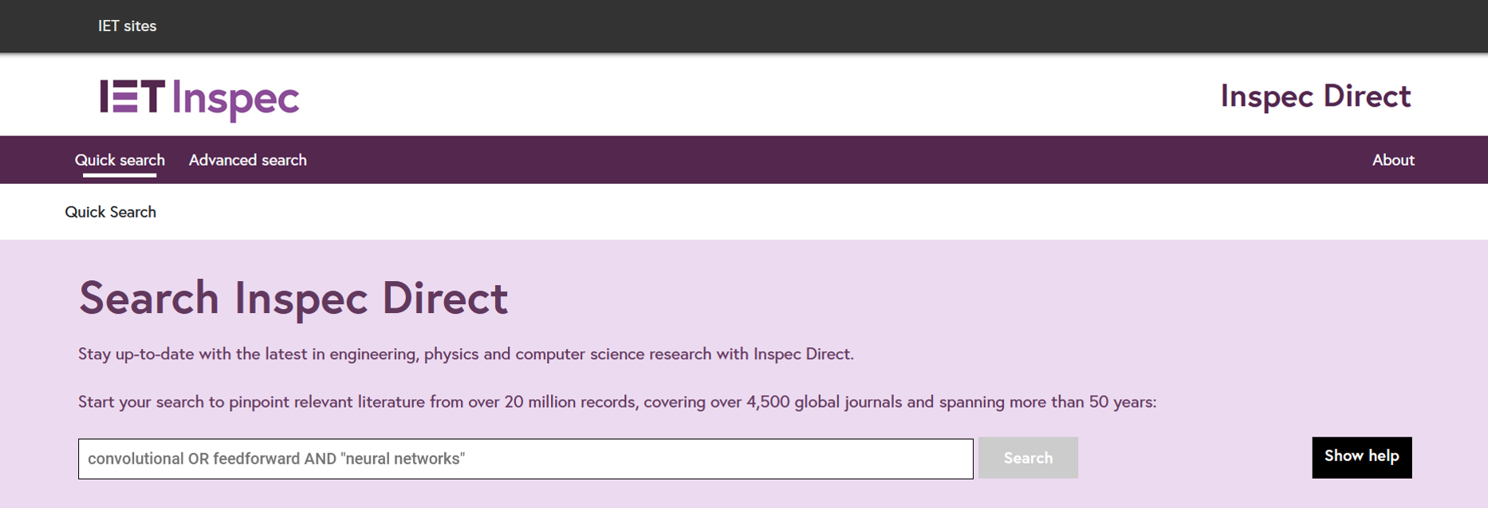Open the About page

(x=1392, y=160)
